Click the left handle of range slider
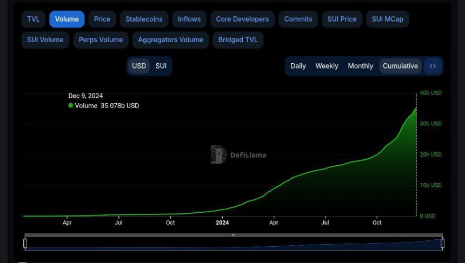Viewport: 465px width, 263px height. 25,243
